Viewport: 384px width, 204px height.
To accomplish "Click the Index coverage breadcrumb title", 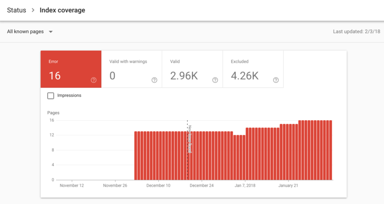I will [x=62, y=10].
